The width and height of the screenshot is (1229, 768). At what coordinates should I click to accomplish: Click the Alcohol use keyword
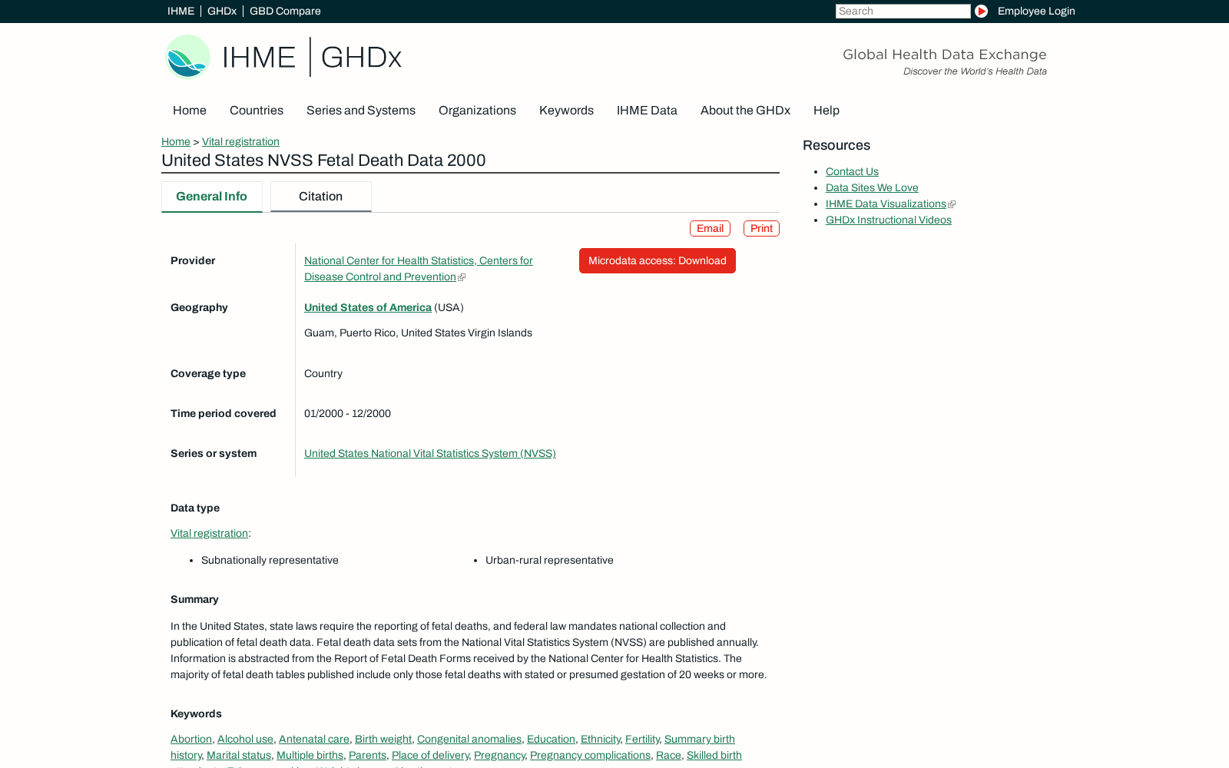[245, 739]
